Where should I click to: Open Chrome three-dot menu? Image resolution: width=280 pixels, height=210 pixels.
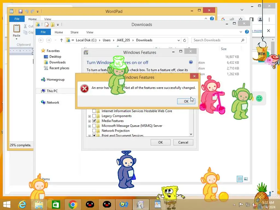coord(269,19)
